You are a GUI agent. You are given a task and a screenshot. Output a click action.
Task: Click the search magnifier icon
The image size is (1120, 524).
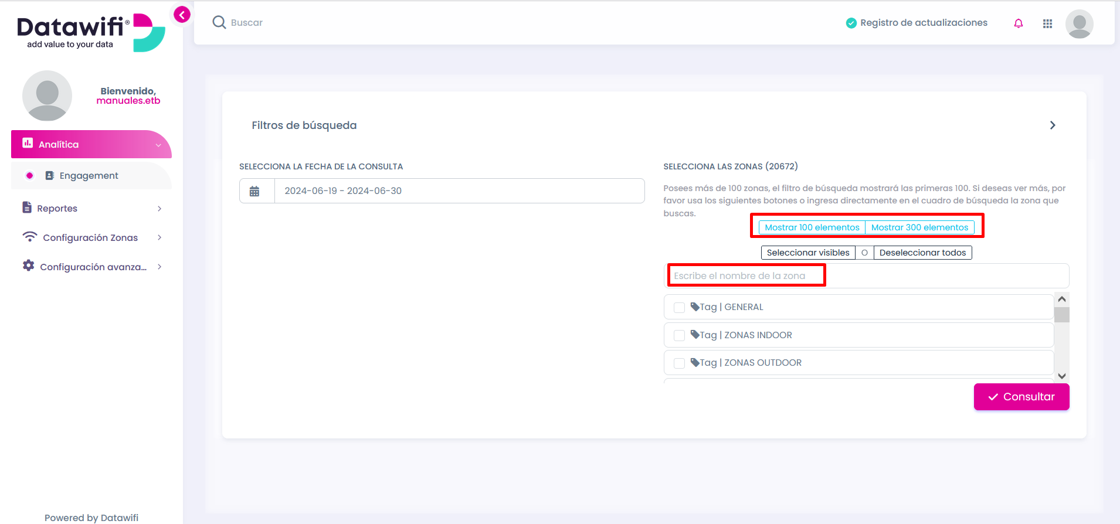[219, 22]
